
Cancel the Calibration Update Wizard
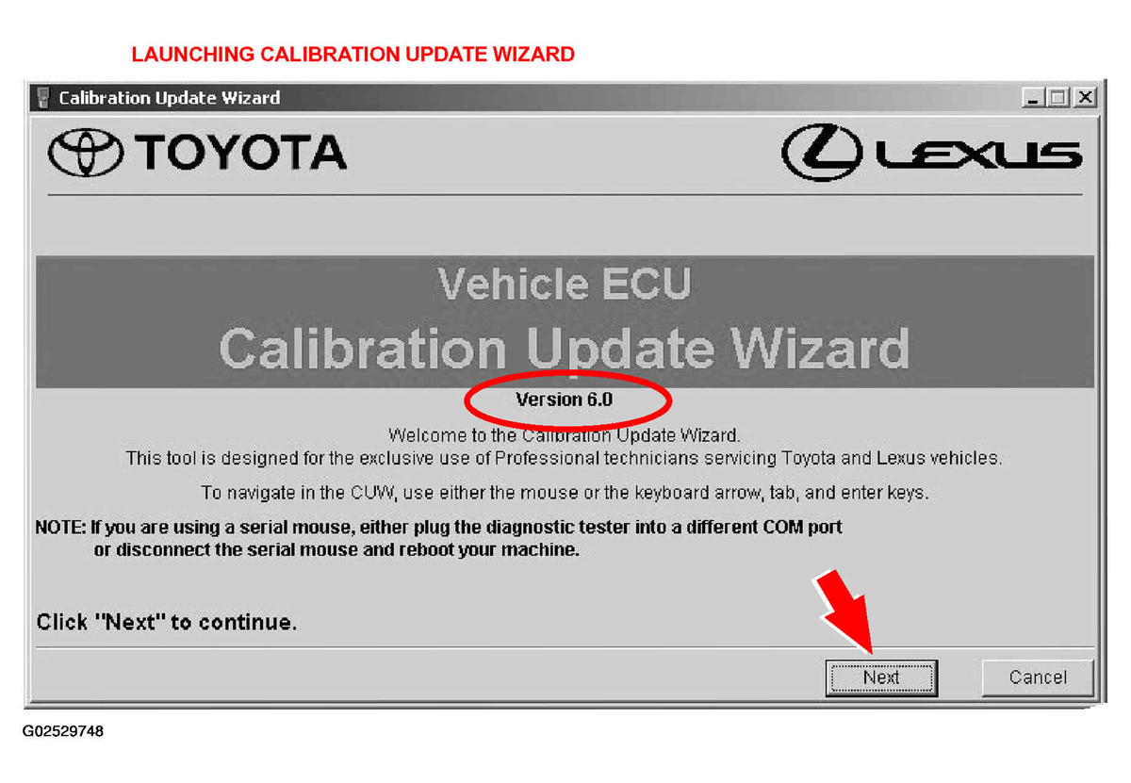[1038, 677]
